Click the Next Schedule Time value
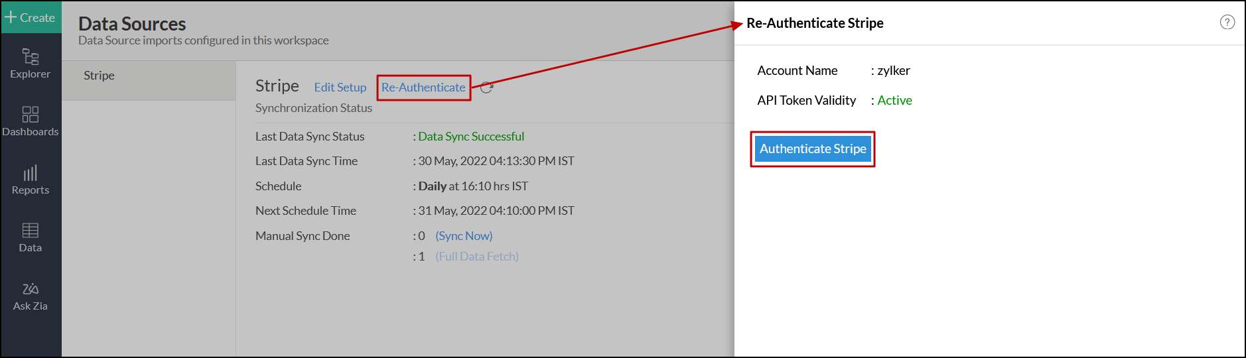The width and height of the screenshot is (1246, 358). click(x=496, y=211)
